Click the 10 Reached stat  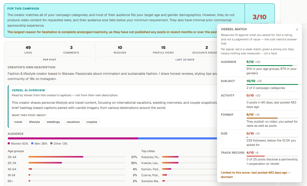(x=120, y=50)
